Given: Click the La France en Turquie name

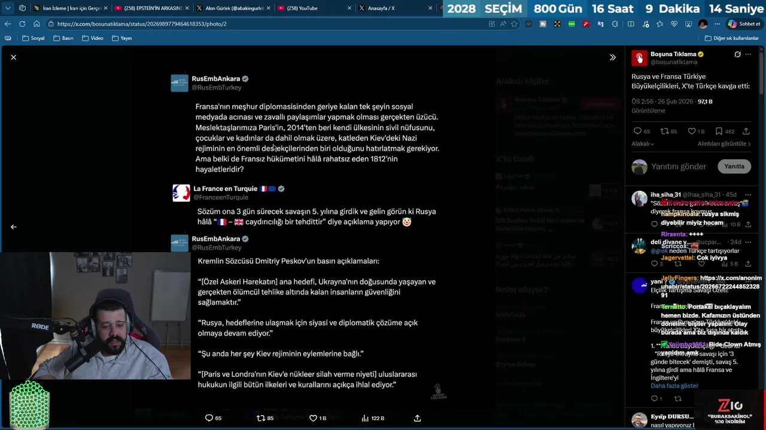Looking at the screenshot, I should point(225,189).
